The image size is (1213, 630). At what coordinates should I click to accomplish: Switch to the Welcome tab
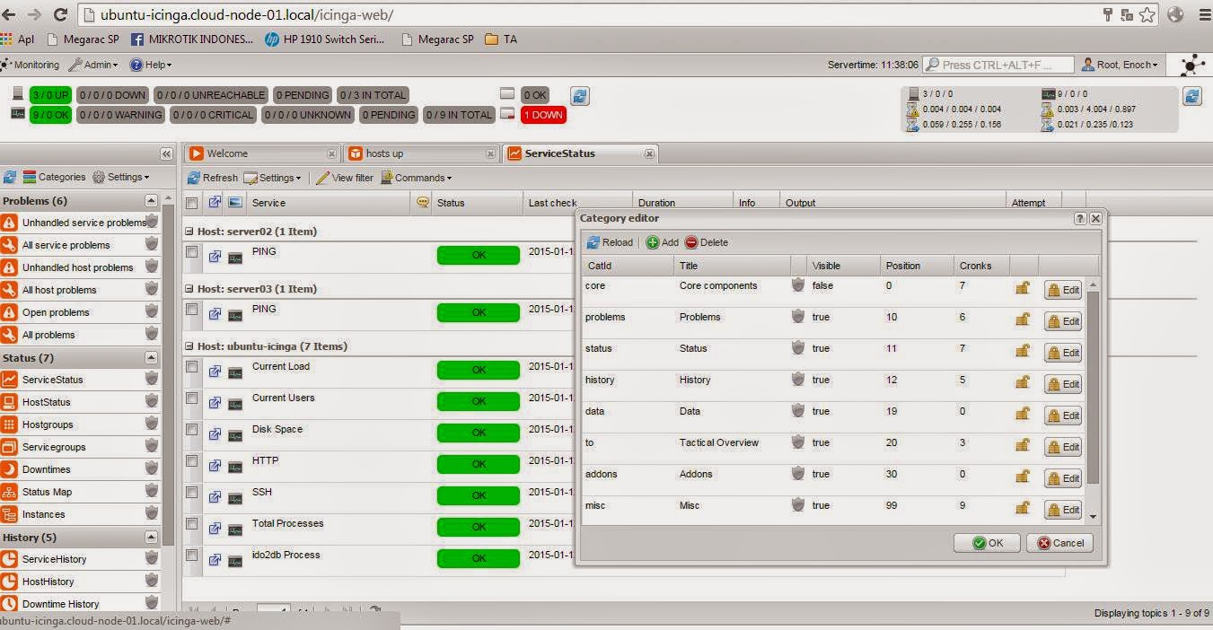pyautogui.click(x=261, y=153)
